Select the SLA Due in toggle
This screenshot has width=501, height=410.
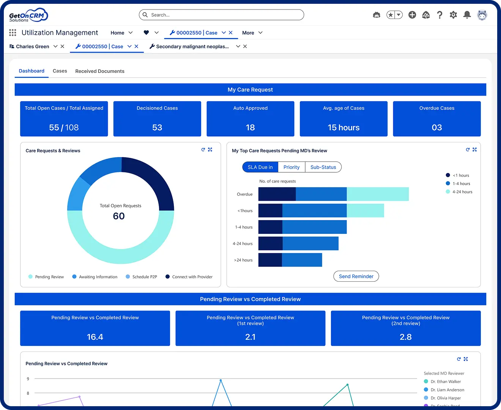tap(260, 167)
